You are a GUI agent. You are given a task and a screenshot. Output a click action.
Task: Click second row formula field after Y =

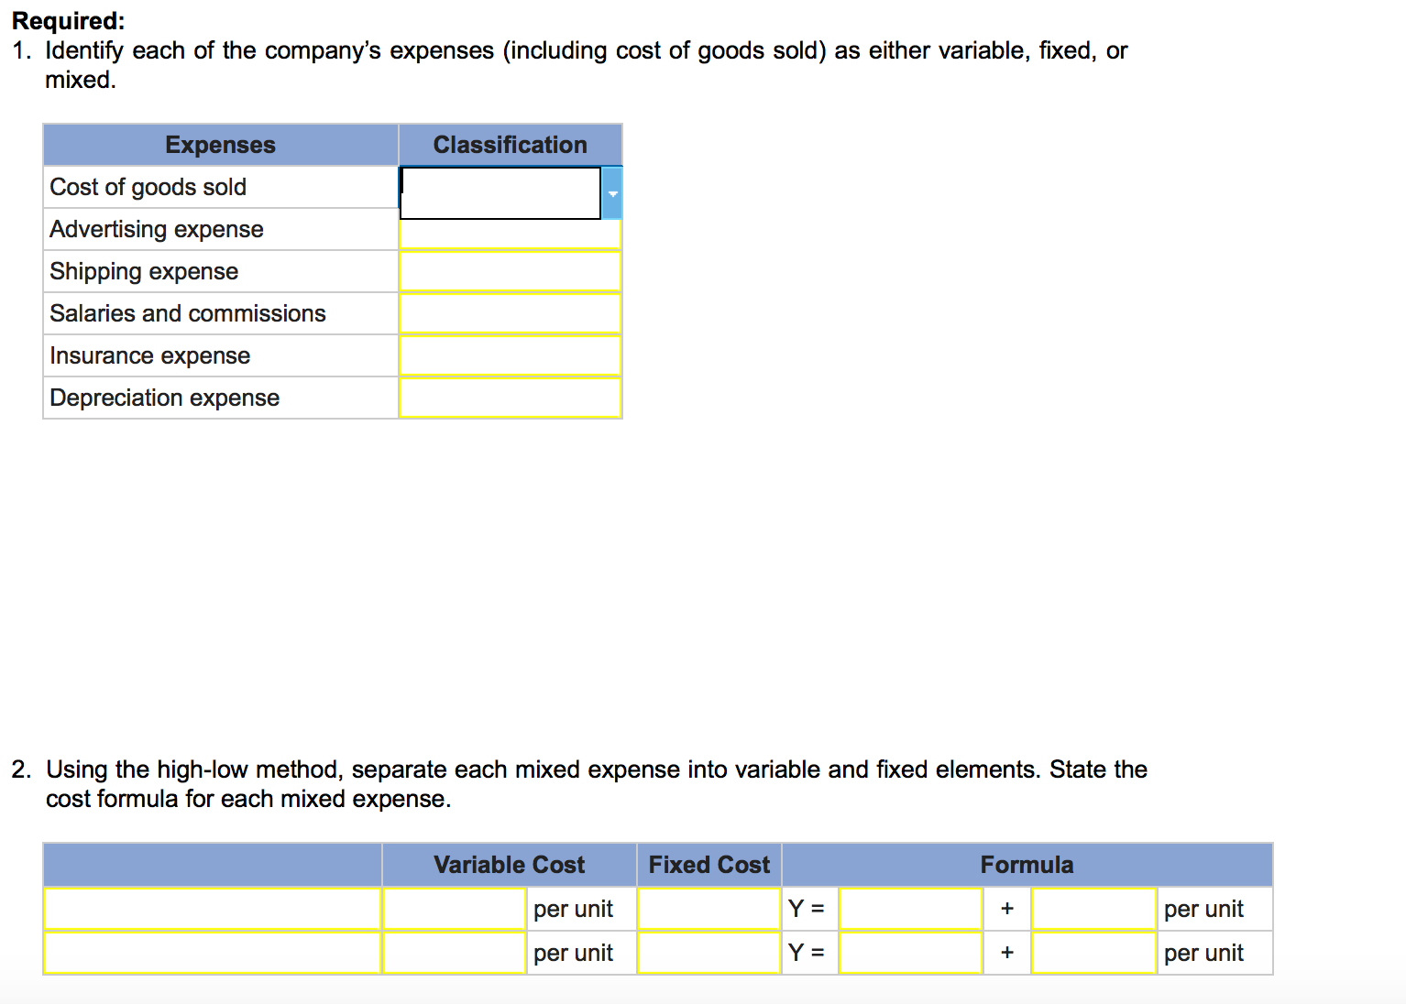pos(911,953)
